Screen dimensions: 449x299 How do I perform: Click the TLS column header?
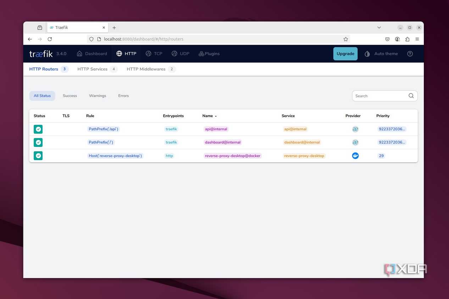66,116
